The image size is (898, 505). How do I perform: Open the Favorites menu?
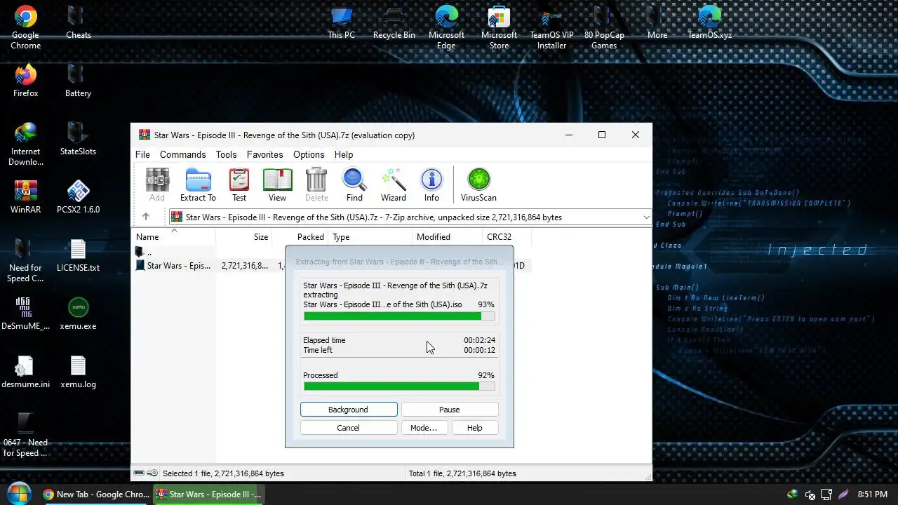[264, 154]
